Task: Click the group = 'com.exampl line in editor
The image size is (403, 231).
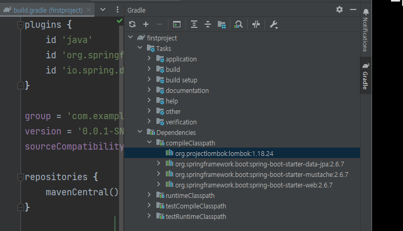Action: pyautogui.click(x=75, y=116)
